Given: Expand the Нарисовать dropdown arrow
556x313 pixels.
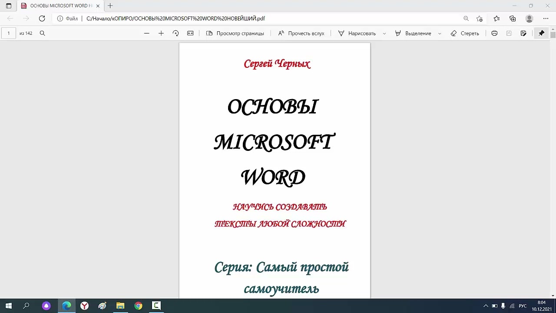Looking at the screenshot, I should click(x=384, y=33).
